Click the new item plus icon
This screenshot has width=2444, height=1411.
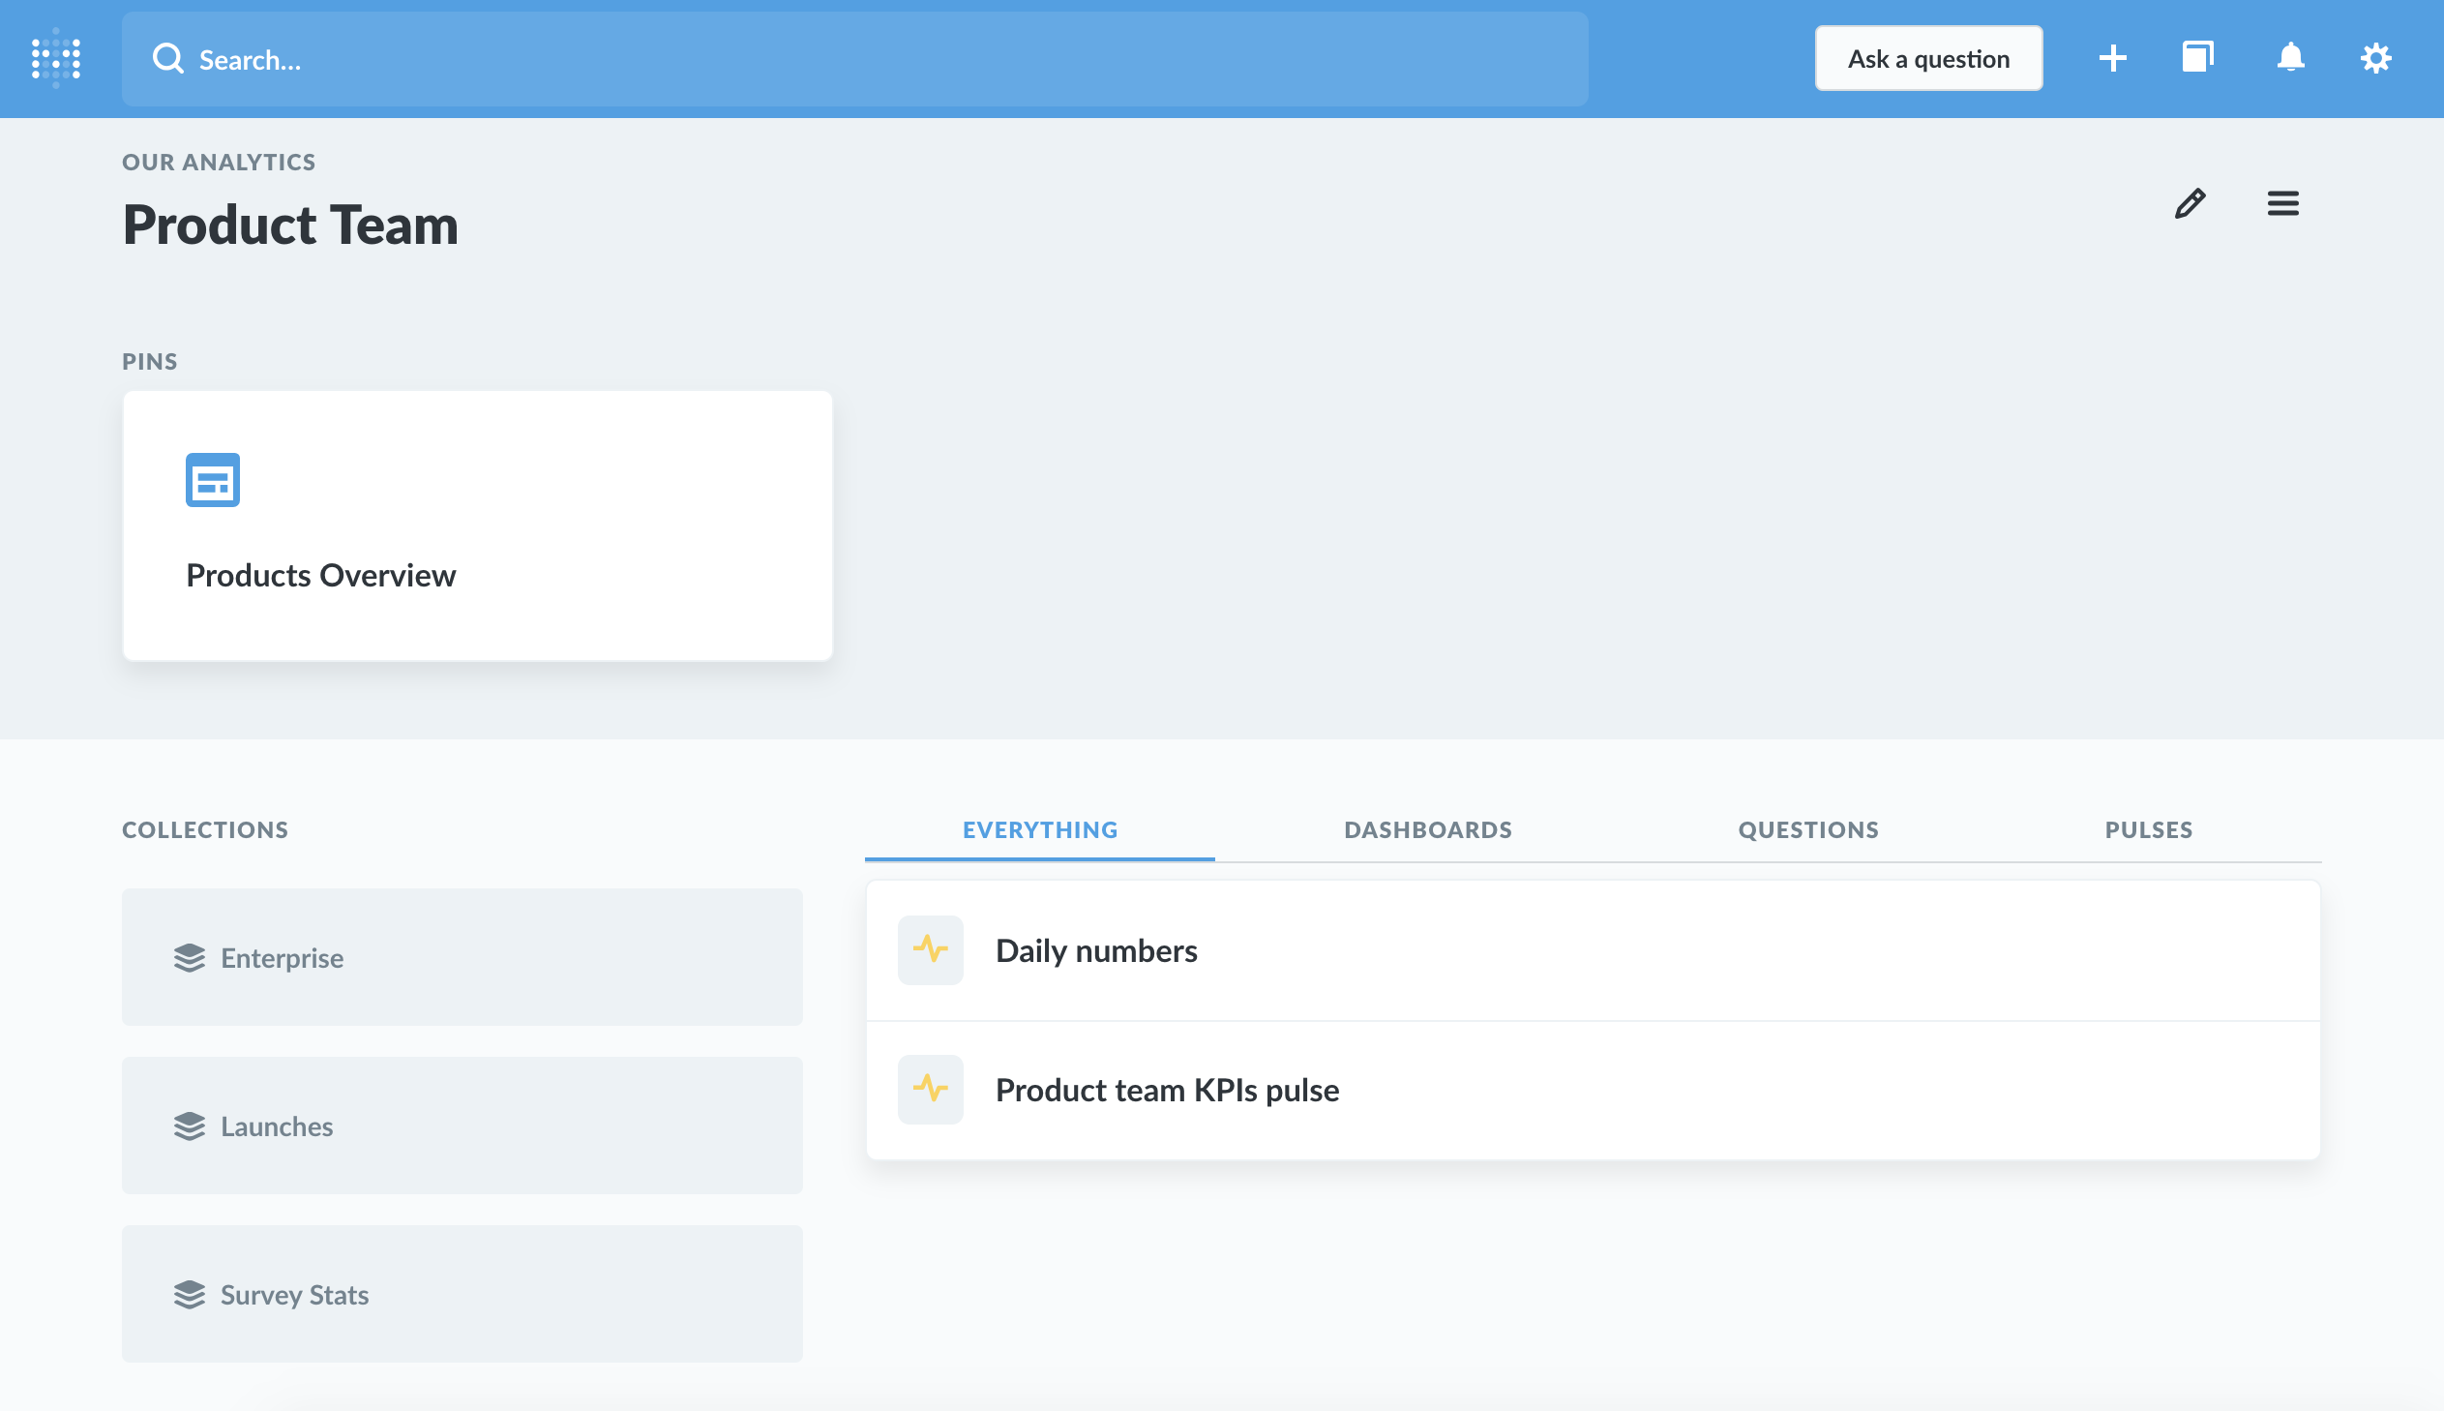[2113, 57]
